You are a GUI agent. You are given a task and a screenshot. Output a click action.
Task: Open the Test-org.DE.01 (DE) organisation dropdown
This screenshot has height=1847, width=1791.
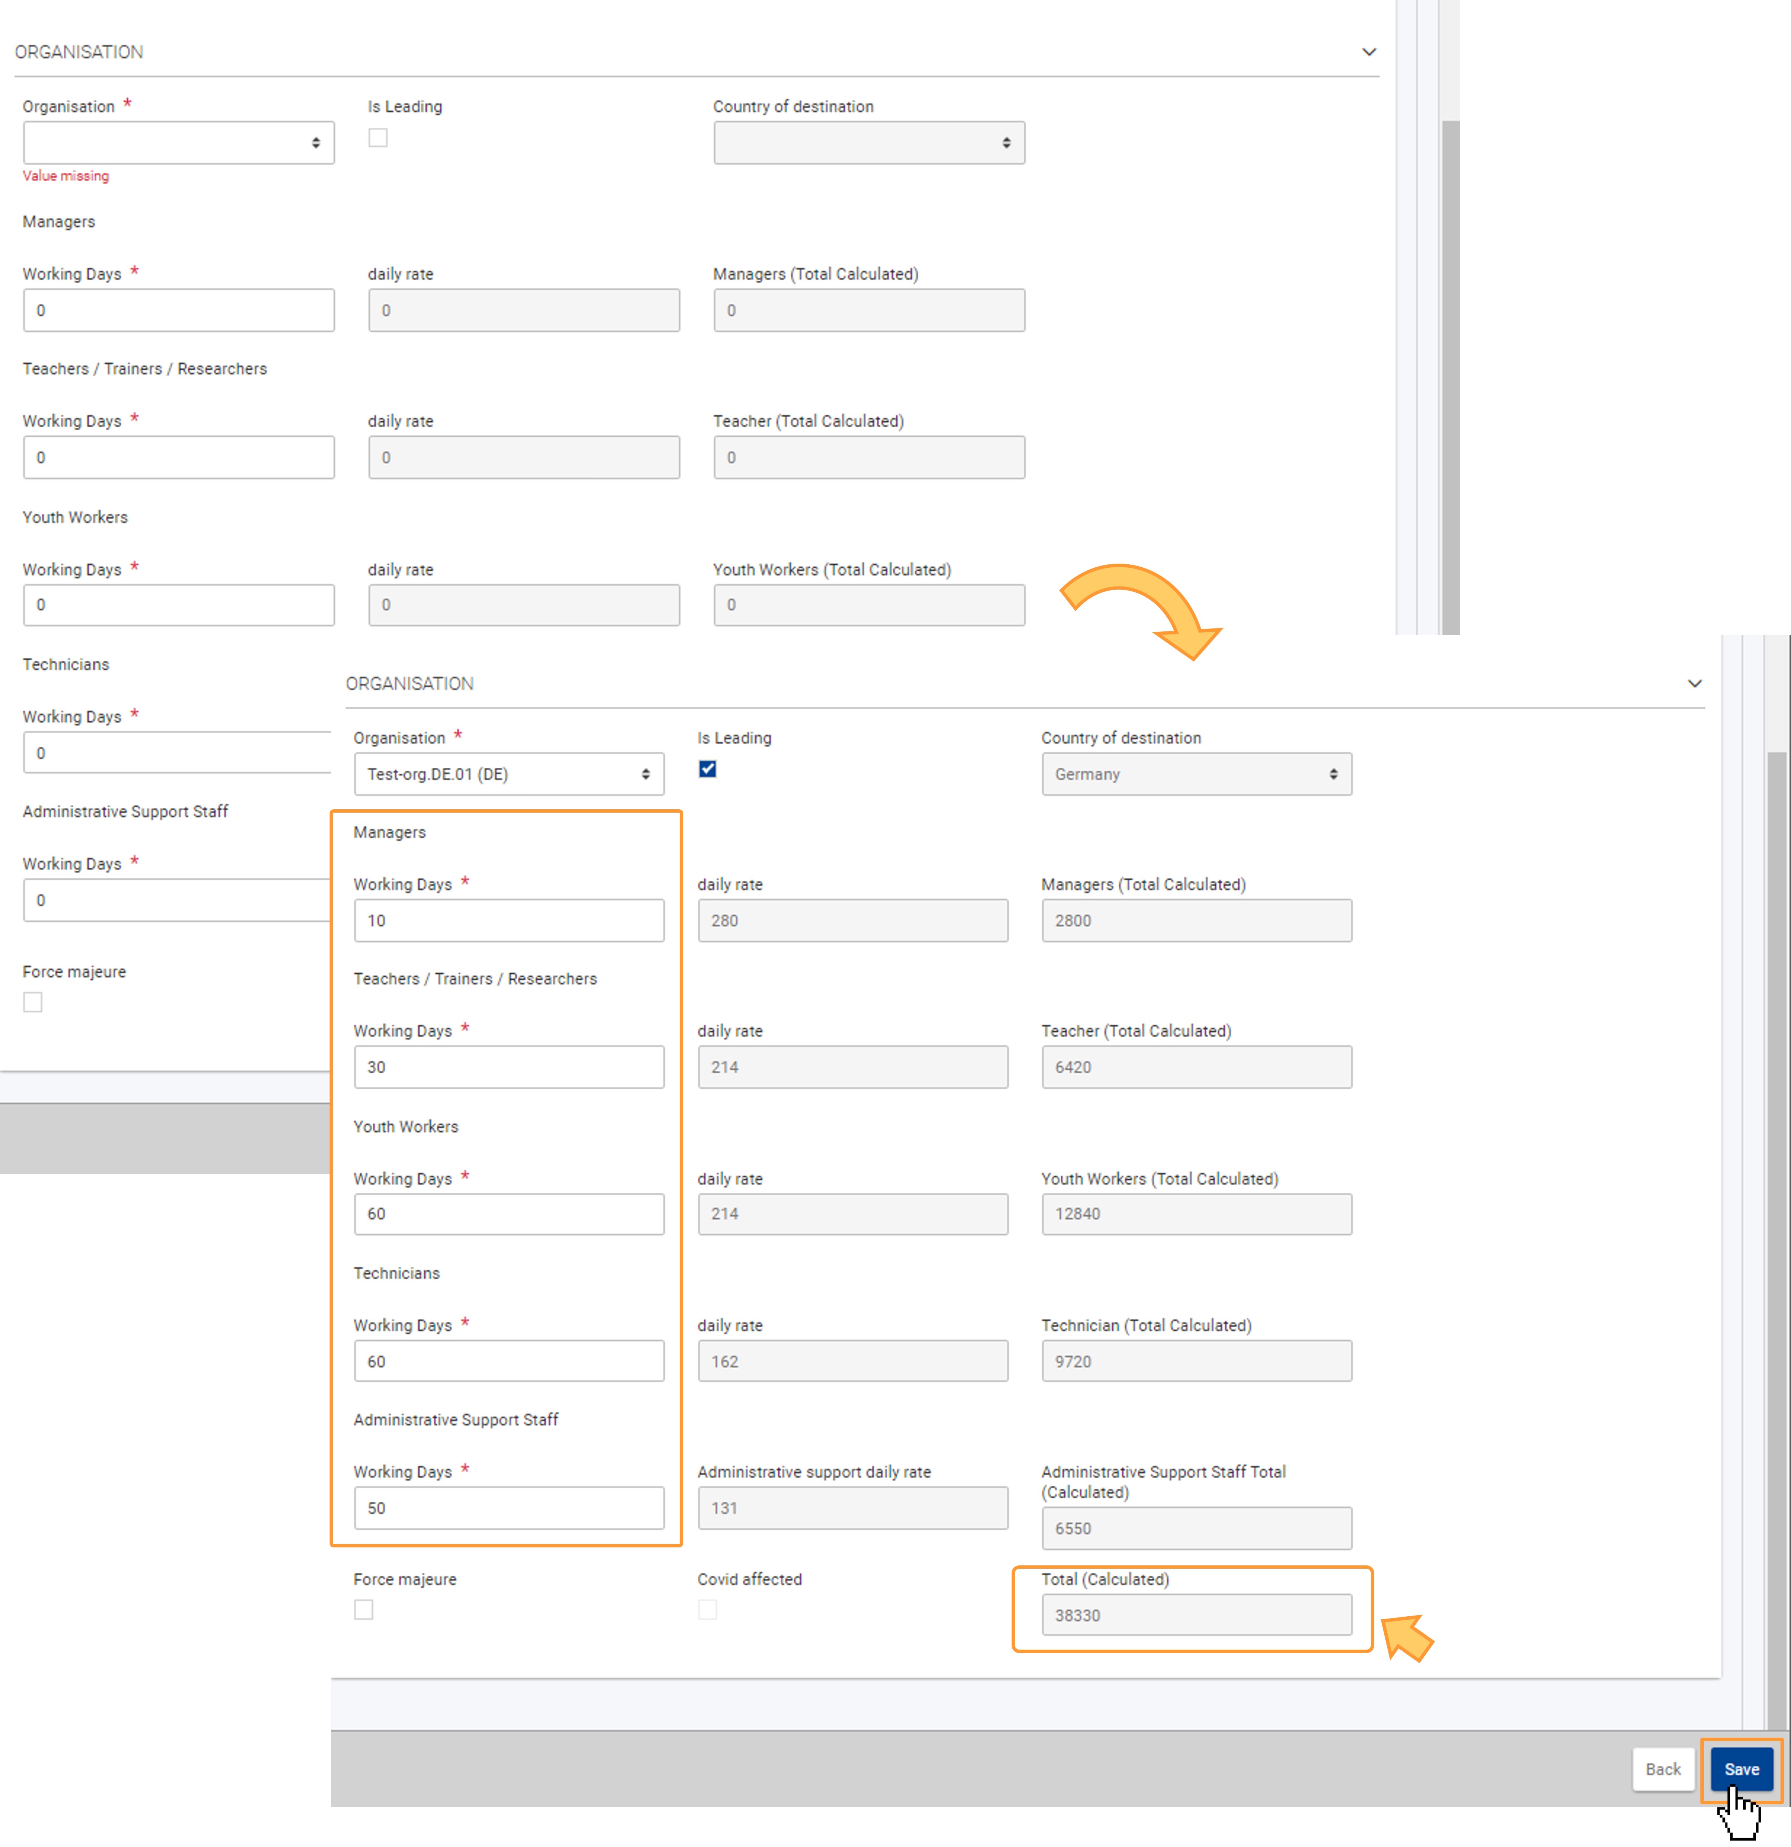coord(509,774)
